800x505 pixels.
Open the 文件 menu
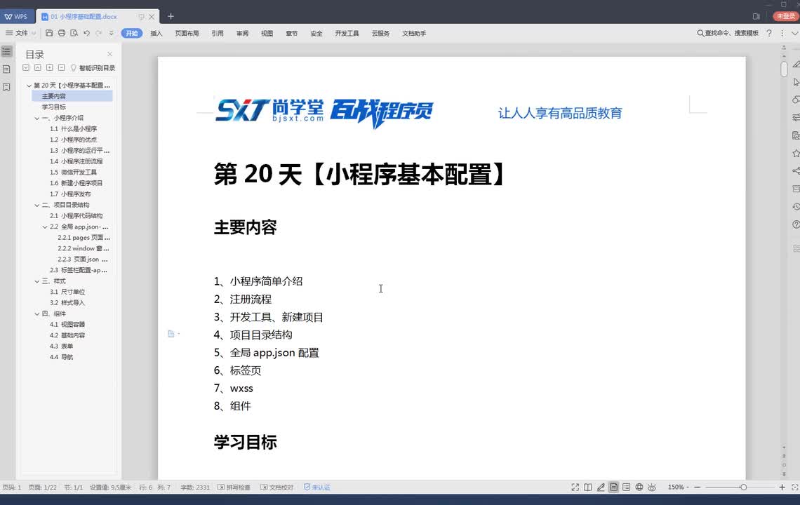click(18, 33)
